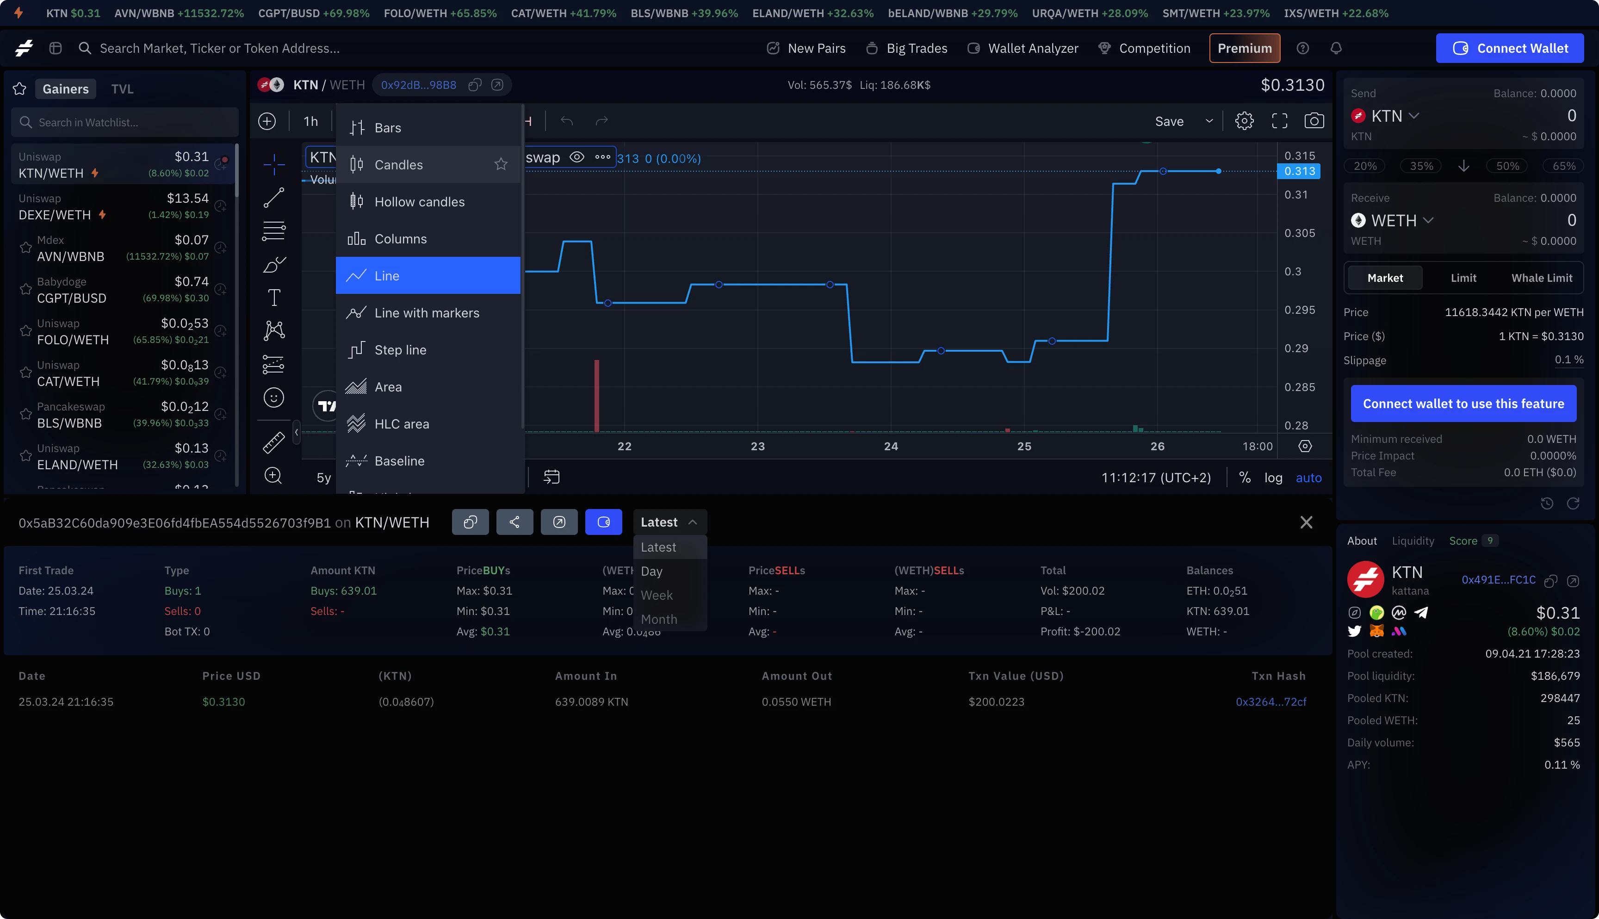Toggle visibility of the KTN series

577,157
